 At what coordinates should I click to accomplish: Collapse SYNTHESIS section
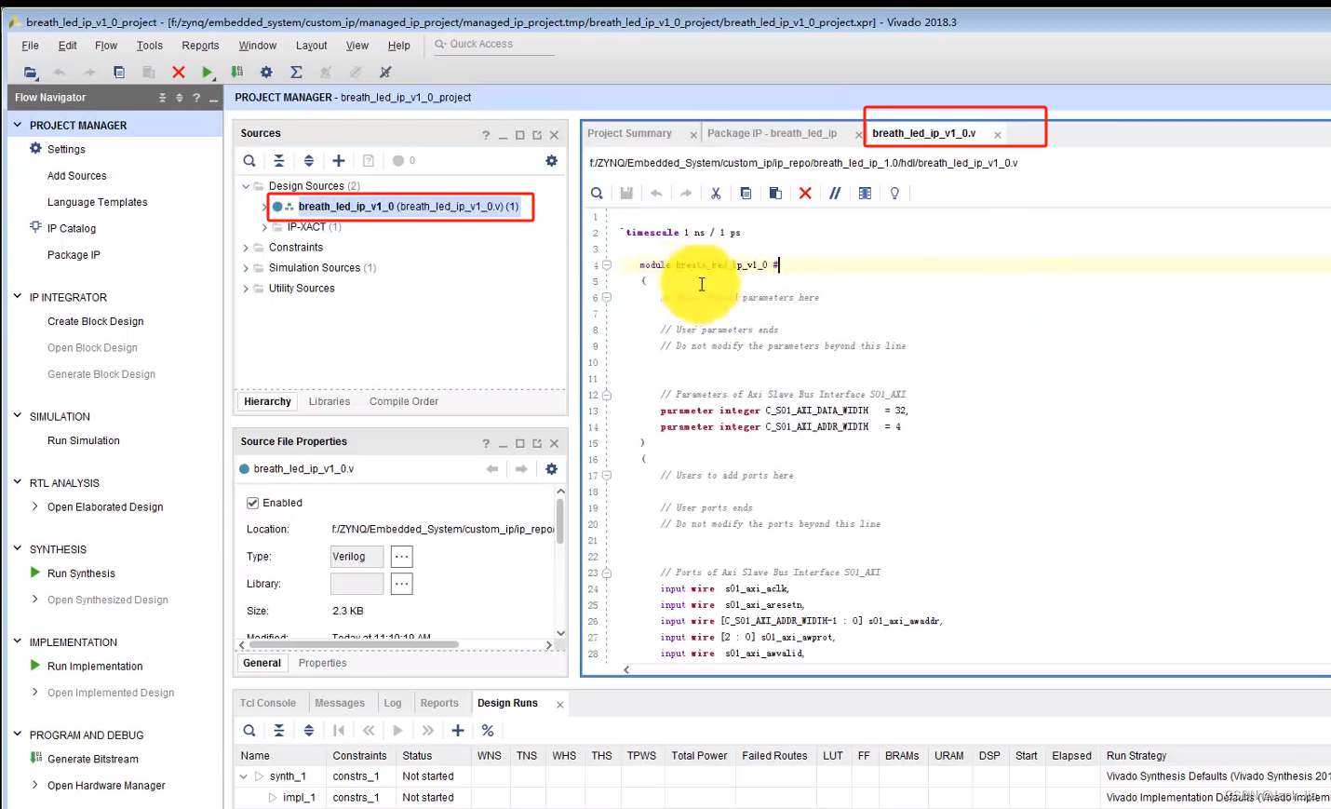[17, 549]
